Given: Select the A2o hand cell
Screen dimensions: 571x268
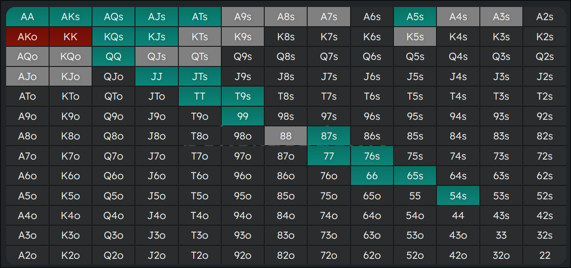Looking at the screenshot, I should (27, 256).
